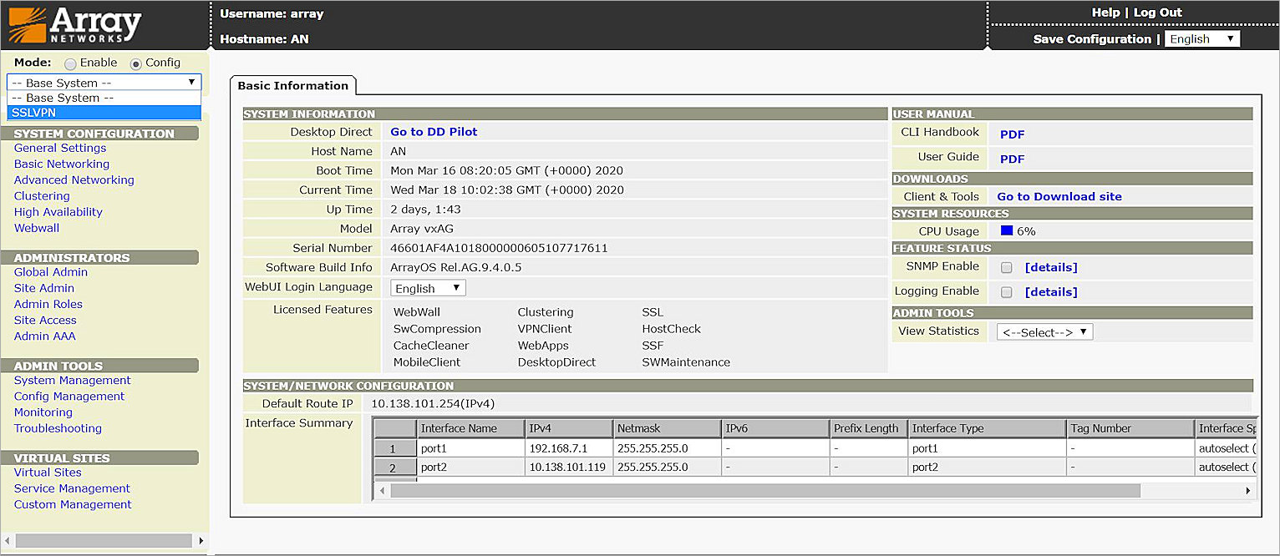The image size is (1280, 556).
Task: Open Virtual Sites in the sidebar
Action: pyautogui.click(x=48, y=473)
